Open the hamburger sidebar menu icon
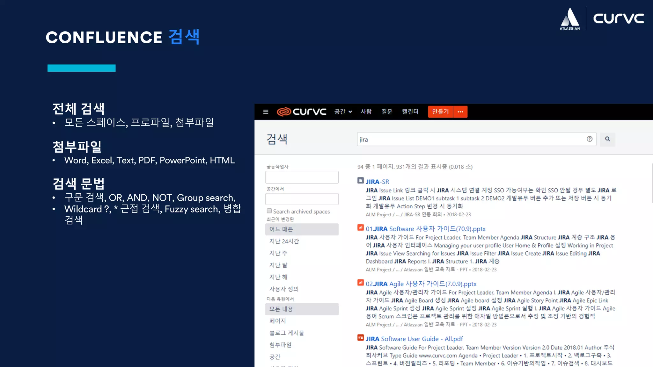653x367 pixels. pyautogui.click(x=266, y=112)
